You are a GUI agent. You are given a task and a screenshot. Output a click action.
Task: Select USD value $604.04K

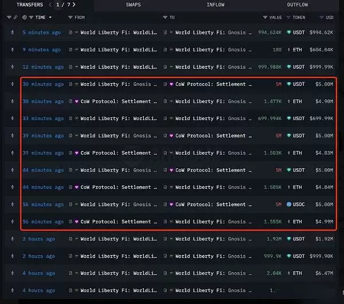click(x=321, y=50)
